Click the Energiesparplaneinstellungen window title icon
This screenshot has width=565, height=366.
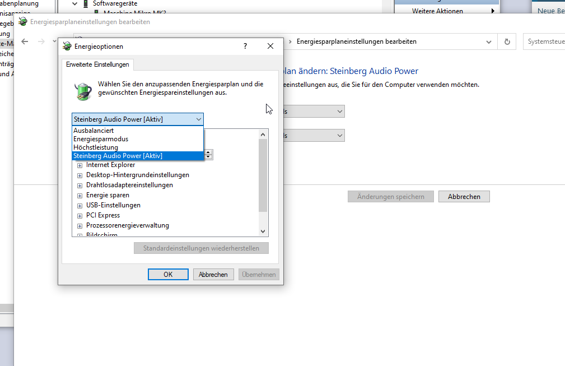[23, 21]
